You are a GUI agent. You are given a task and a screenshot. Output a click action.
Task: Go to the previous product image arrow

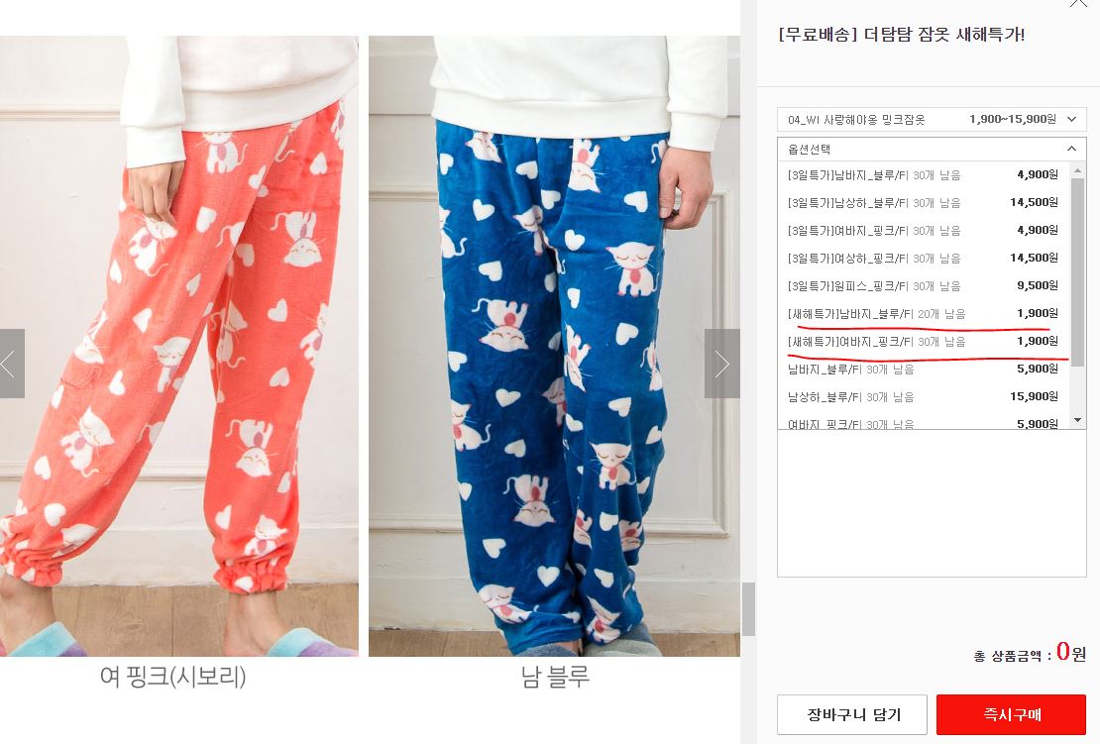12,364
